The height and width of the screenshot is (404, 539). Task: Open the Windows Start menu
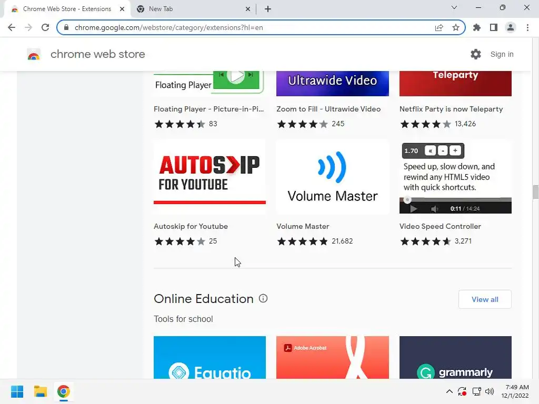17,391
